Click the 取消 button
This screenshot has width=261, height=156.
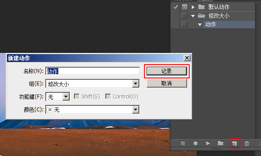coord(167,83)
